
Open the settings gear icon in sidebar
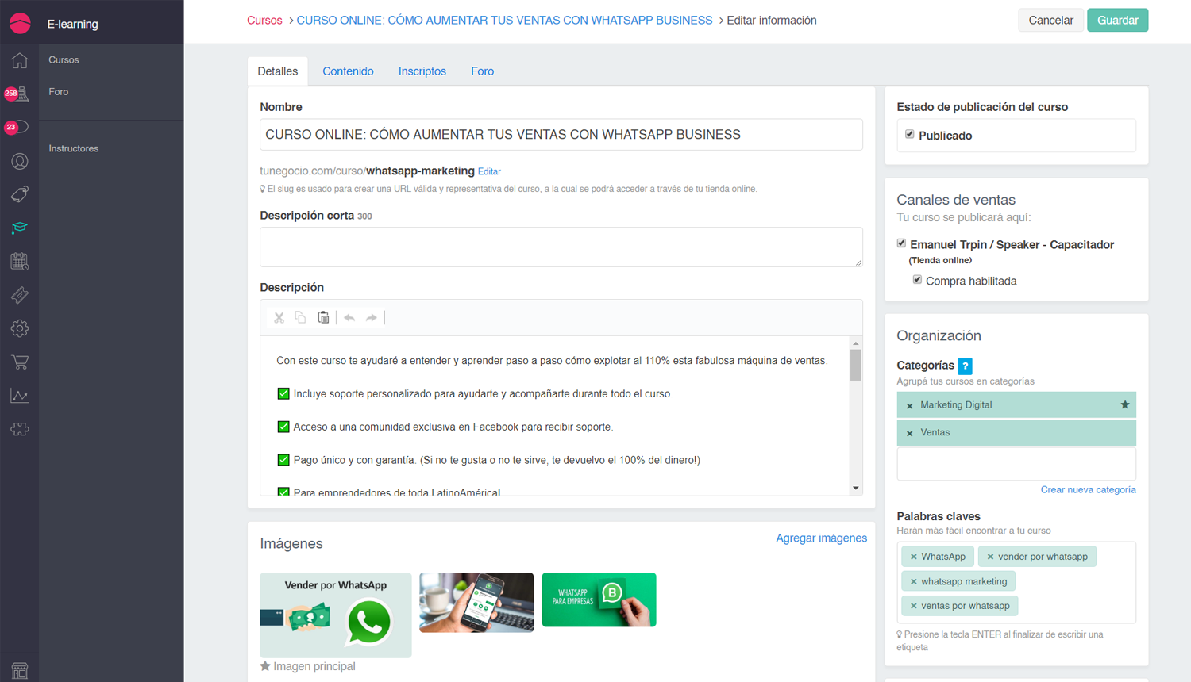[19, 328]
